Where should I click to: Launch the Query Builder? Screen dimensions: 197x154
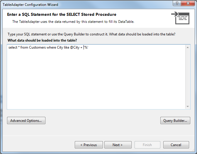point(175,121)
